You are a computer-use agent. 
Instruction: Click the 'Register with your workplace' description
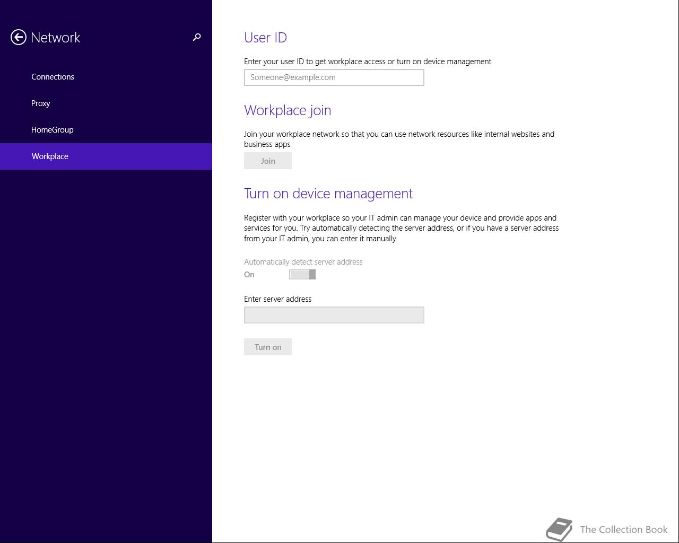402,228
